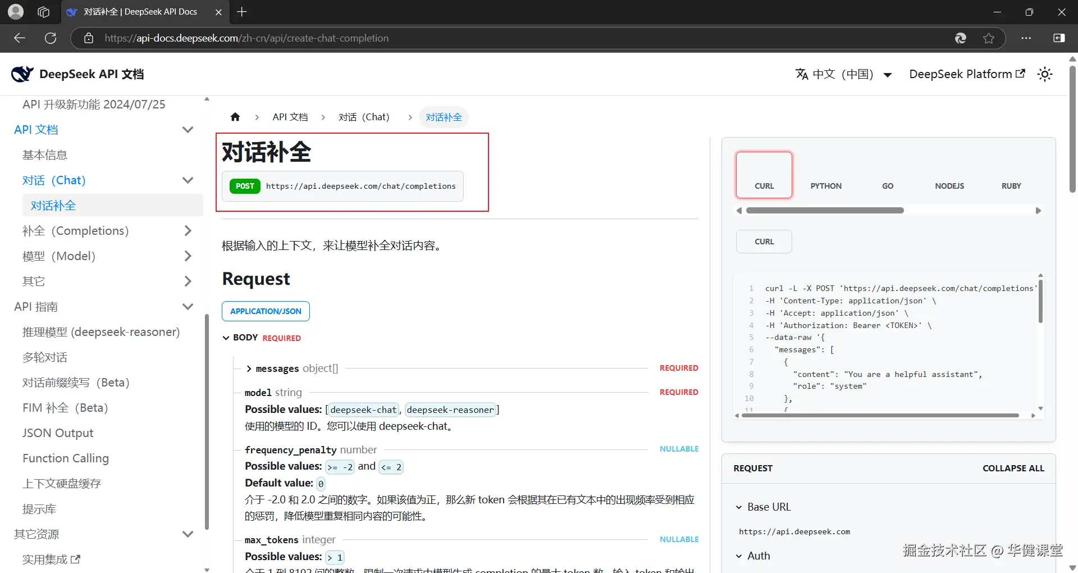Viewport: 1078px width, 573px height.
Task: Click the language tabs horizontal scrollbar
Action: click(825, 211)
